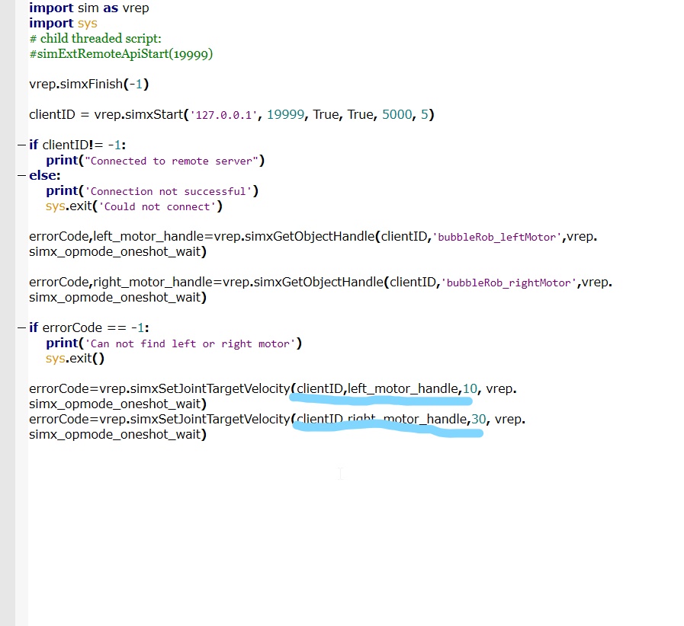Collapse the 'if clientID!= -1' code block

(x=21, y=145)
